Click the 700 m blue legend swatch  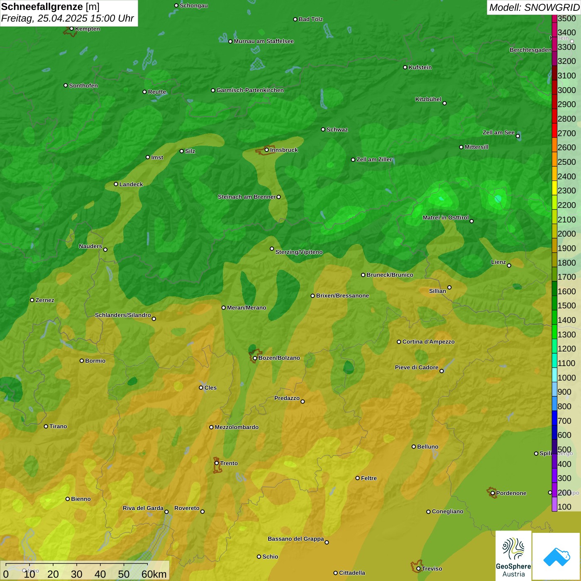coord(554,418)
